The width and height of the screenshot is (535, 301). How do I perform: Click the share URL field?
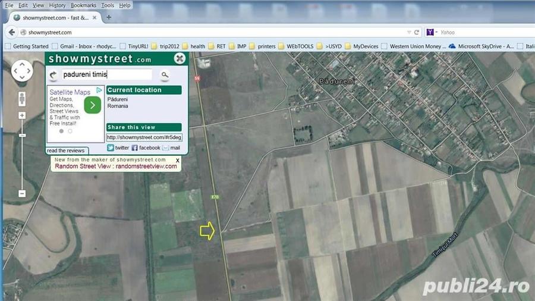pyautogui.click(x=144, y=137)
